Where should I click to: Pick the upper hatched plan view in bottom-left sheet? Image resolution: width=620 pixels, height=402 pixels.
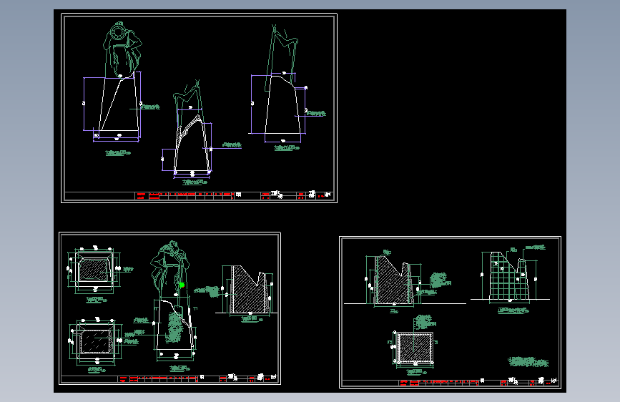pyautogui.click(x=94, y=270)
